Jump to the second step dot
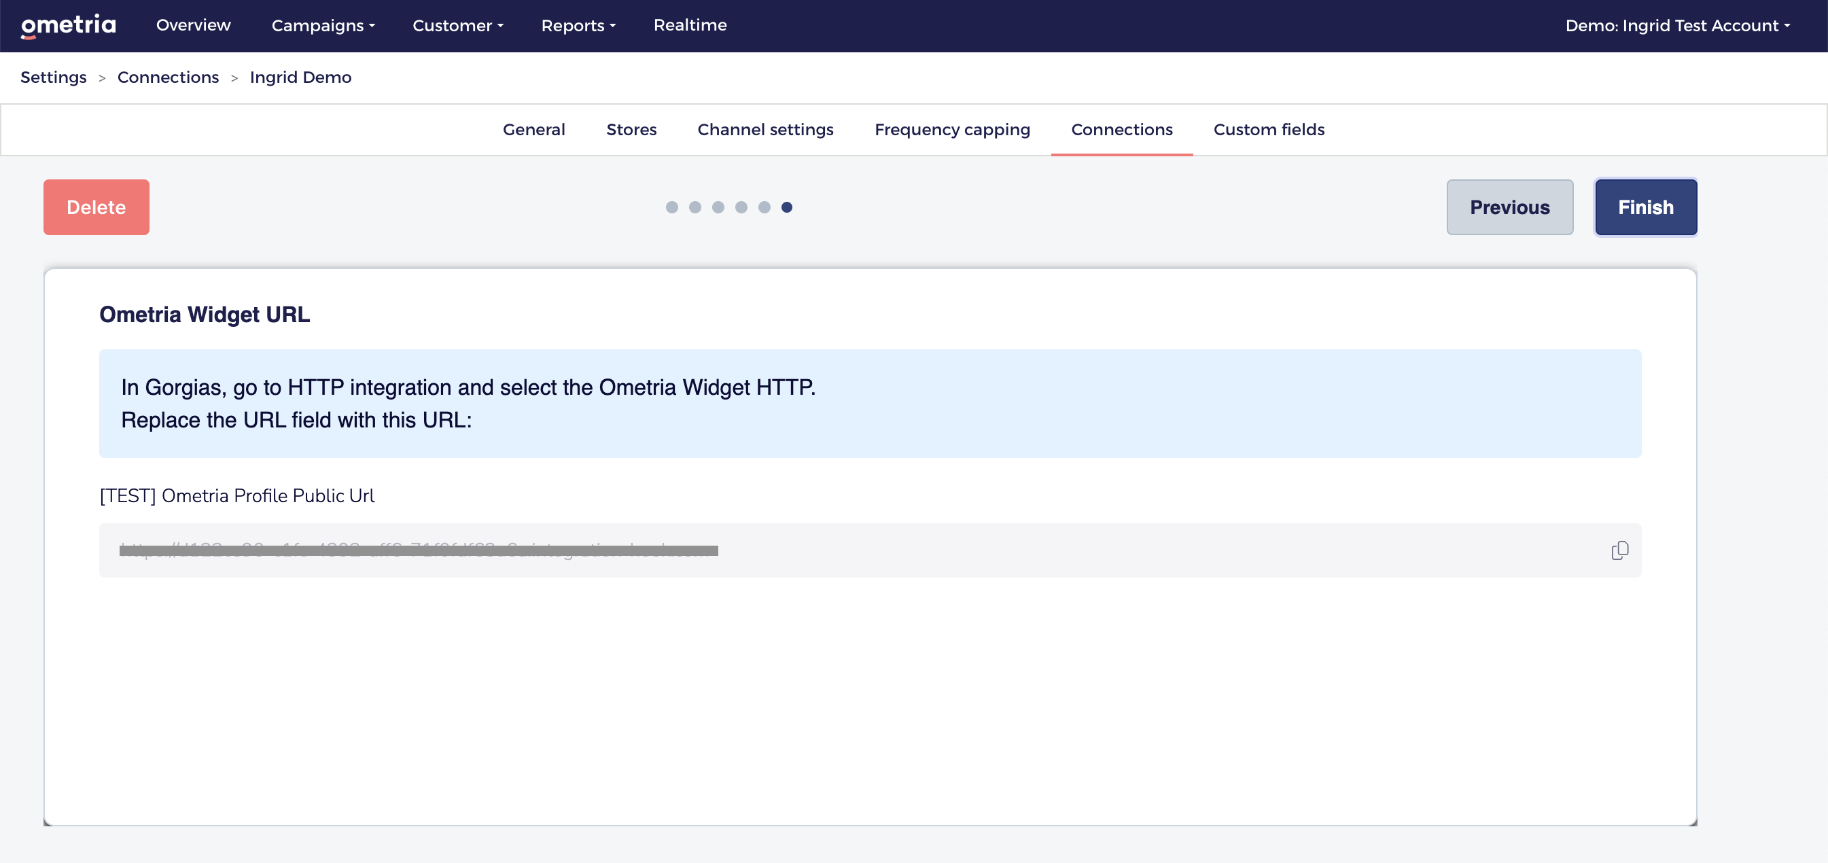The width and height of the screenshot is (1828, 863). pyautogui.click(x=695, y=207)
